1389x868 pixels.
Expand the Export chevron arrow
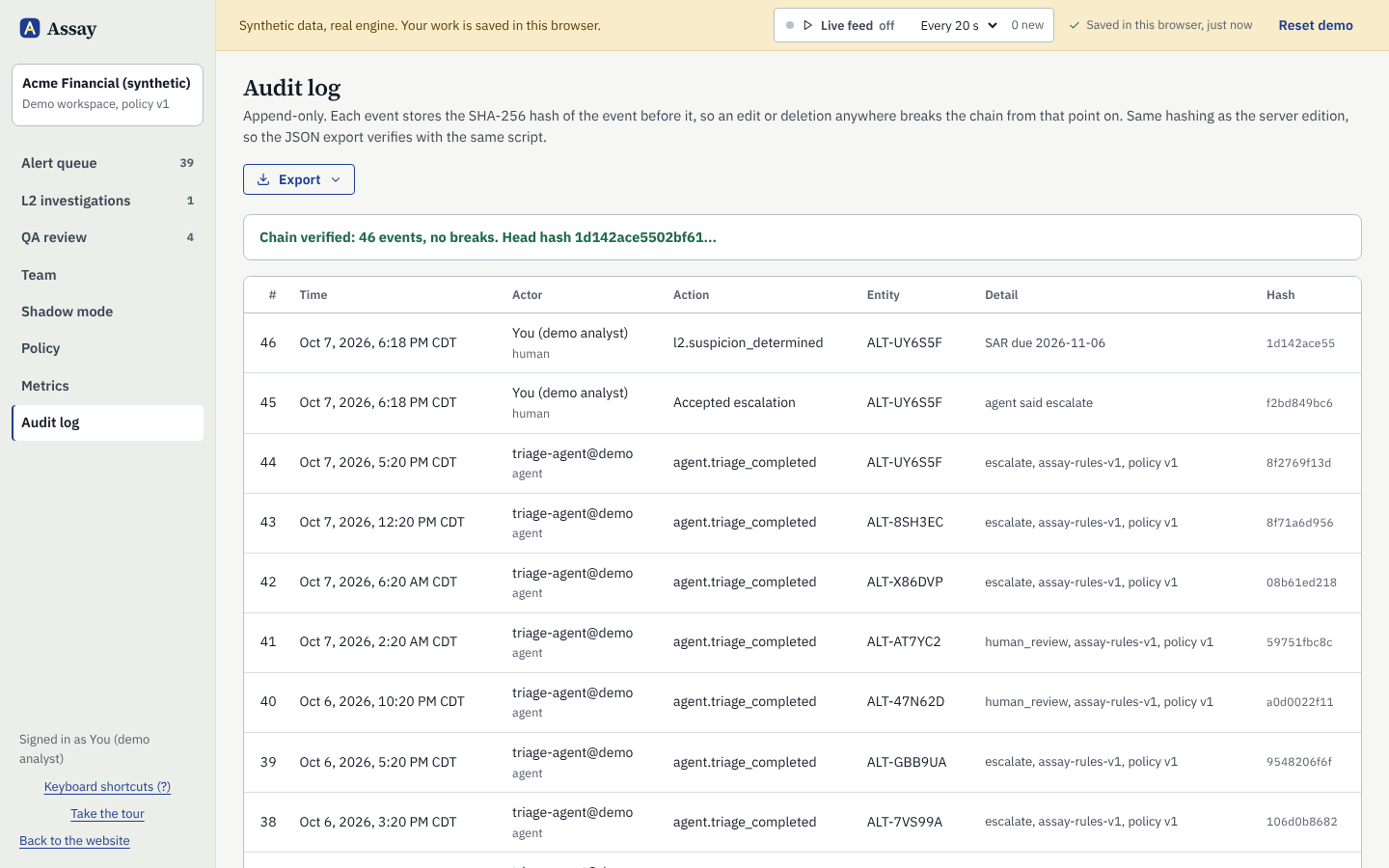coord(336,179)
